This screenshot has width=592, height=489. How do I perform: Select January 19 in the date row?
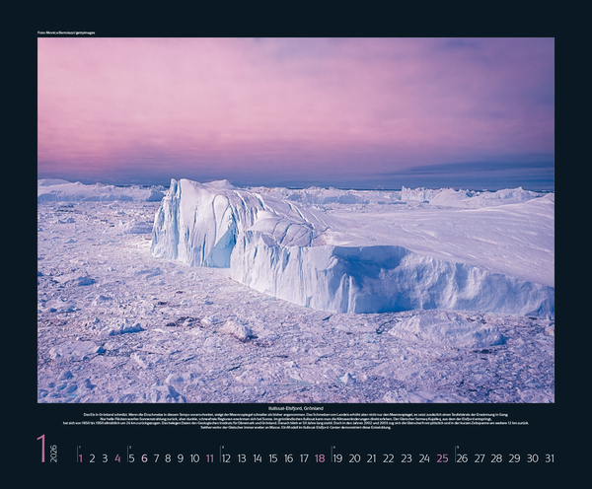(338, 457)
